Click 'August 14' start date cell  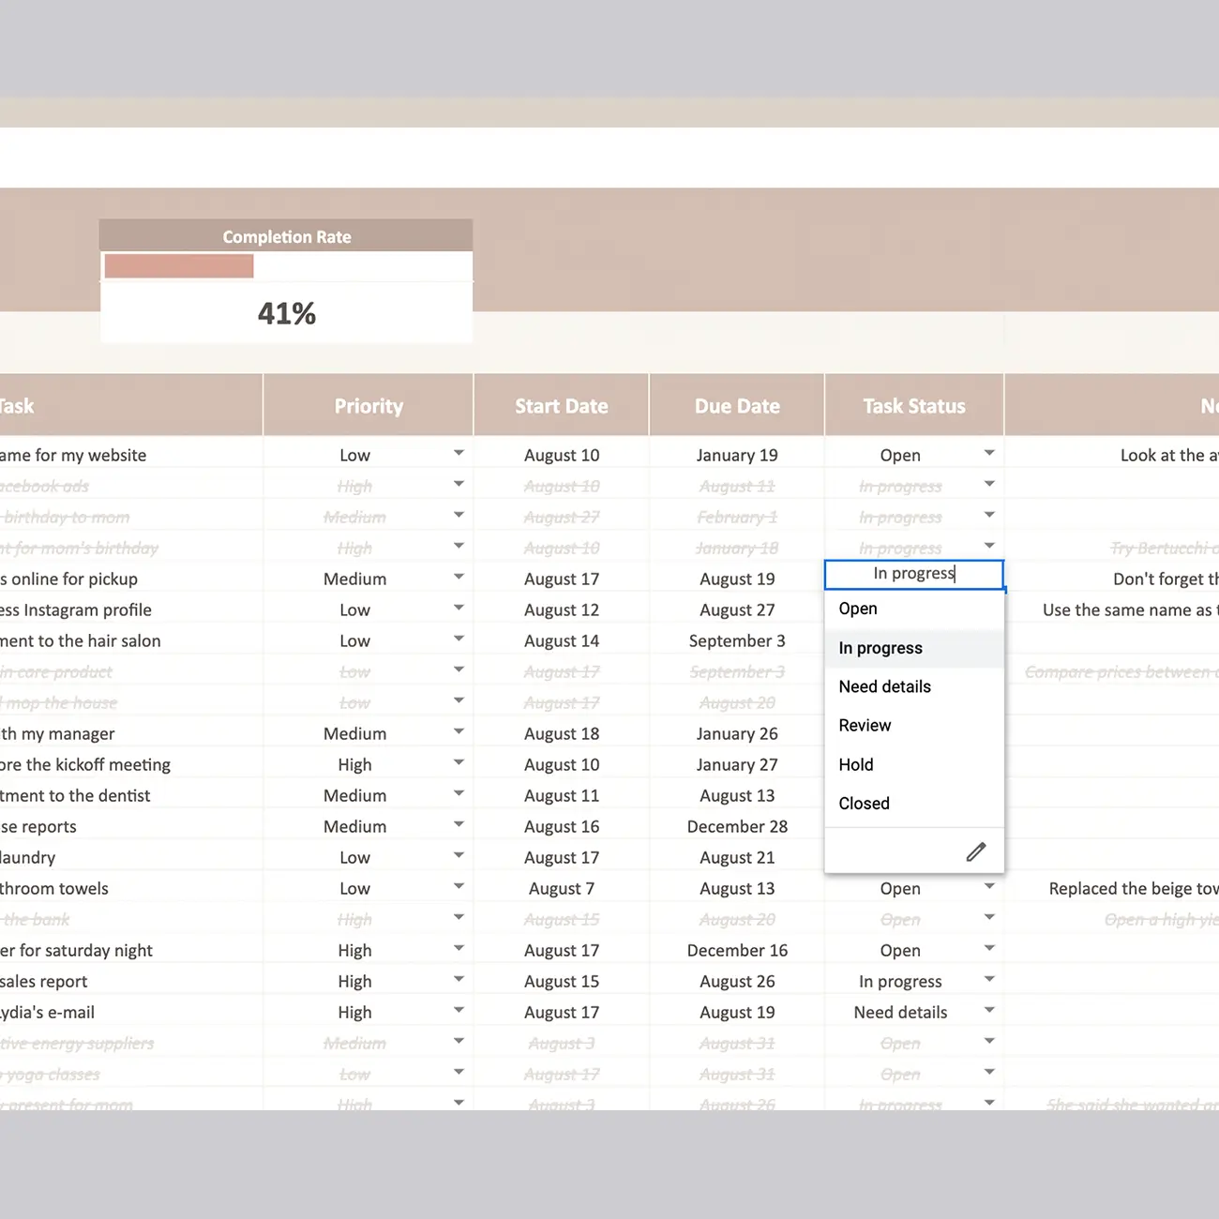(x=562, y=641)
